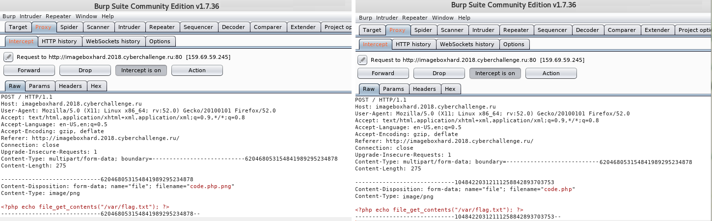Open Action menu in right window

coord(551,73)
